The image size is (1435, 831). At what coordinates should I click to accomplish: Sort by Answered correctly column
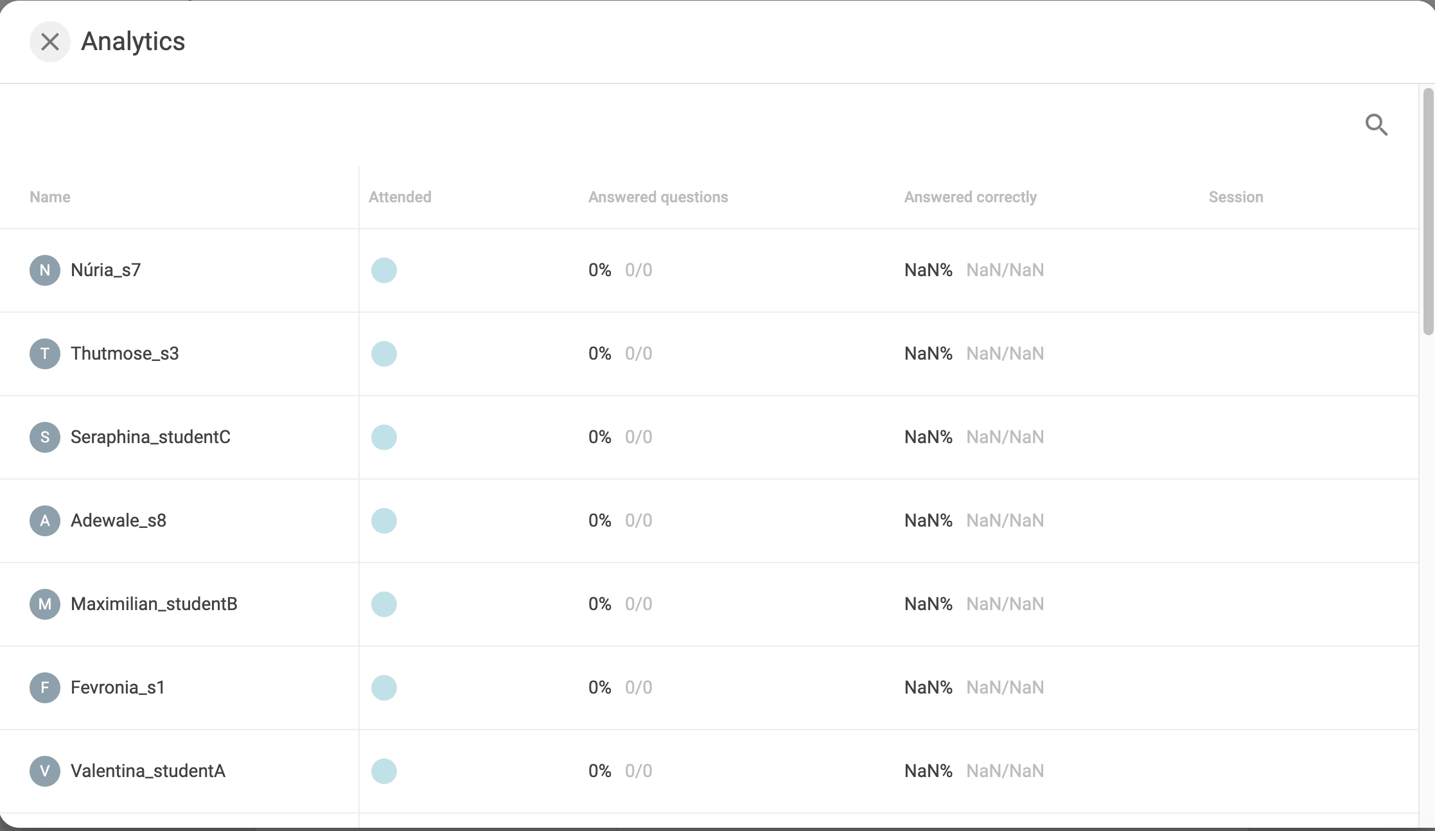(x=970, y=197)
